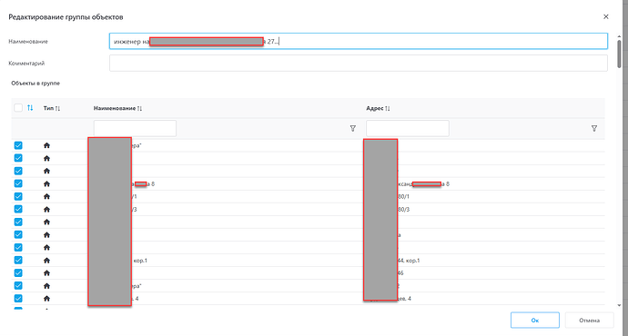Confirm changes with the Ок button
The height and width of the screenshot is (336, 628).
[534, 320]
